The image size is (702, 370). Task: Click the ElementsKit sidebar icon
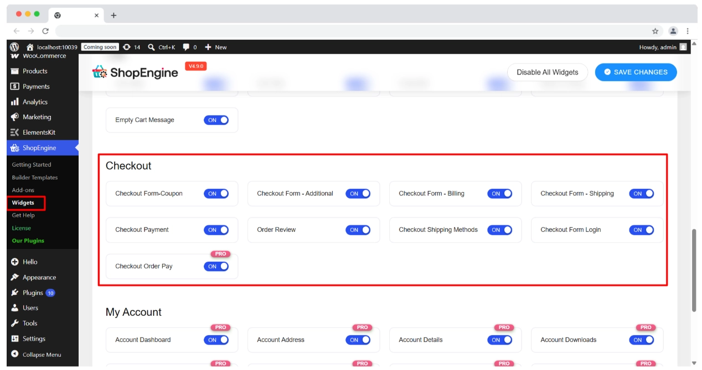pos(15,133)
